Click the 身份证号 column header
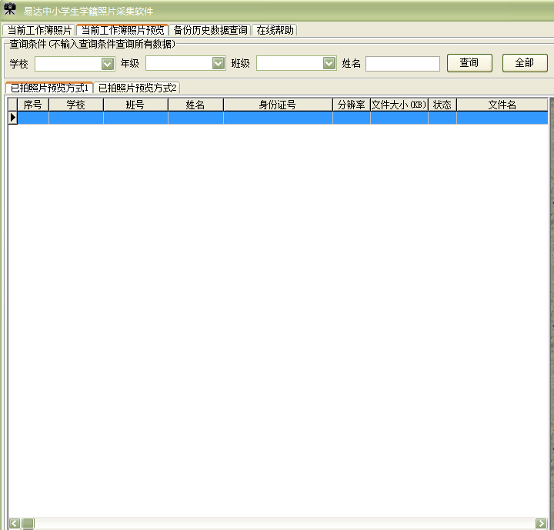Image resolution: width=554 pixels, height=530 pixels. tap(277, 105)
